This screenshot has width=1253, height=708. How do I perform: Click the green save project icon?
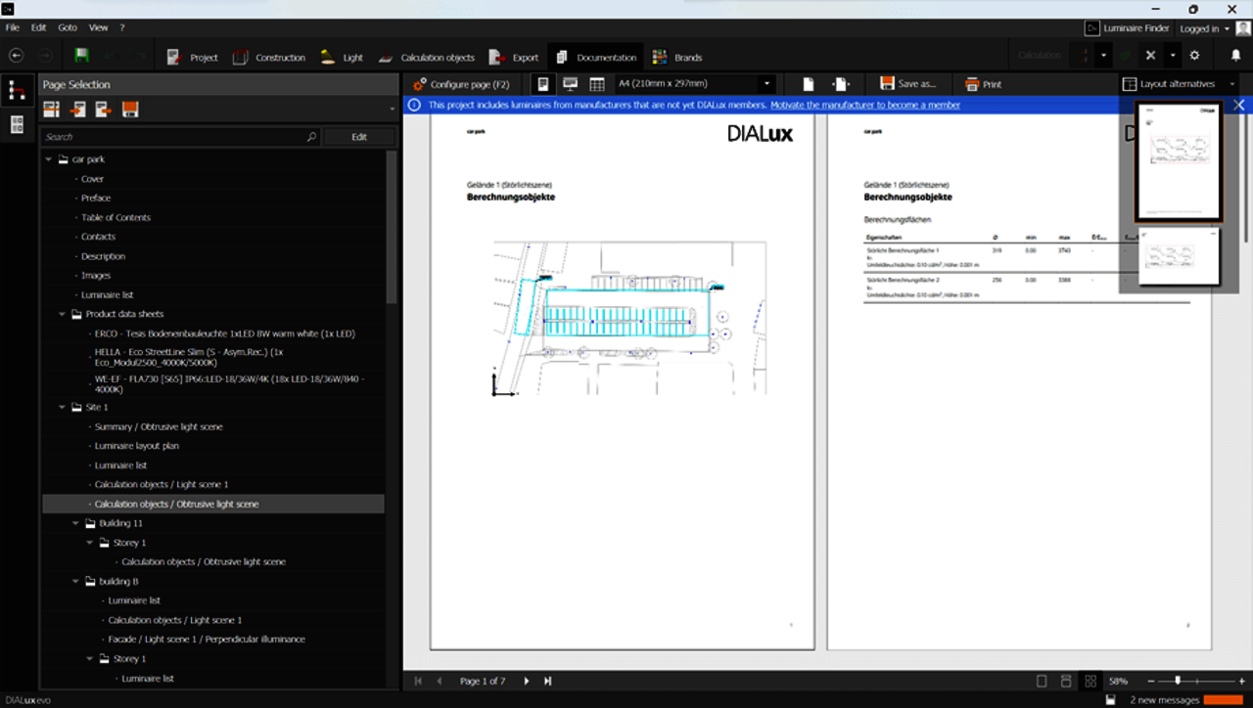point(82,56)
